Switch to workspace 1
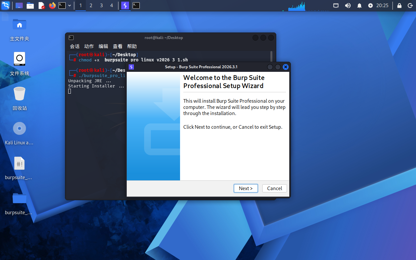This screenshot has width=416, height=260. 81,6
